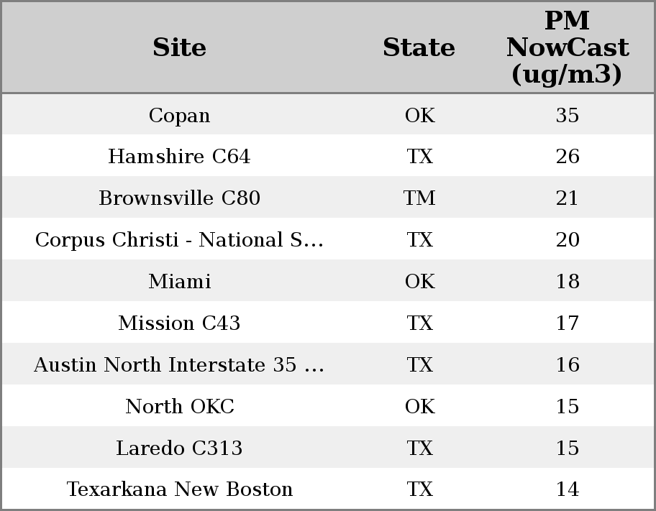Select Austin North Interstate 35 entry
Image resolution: width=656 pixels, height=511 pixels.
pyautogui.click(x=179, y=365)
